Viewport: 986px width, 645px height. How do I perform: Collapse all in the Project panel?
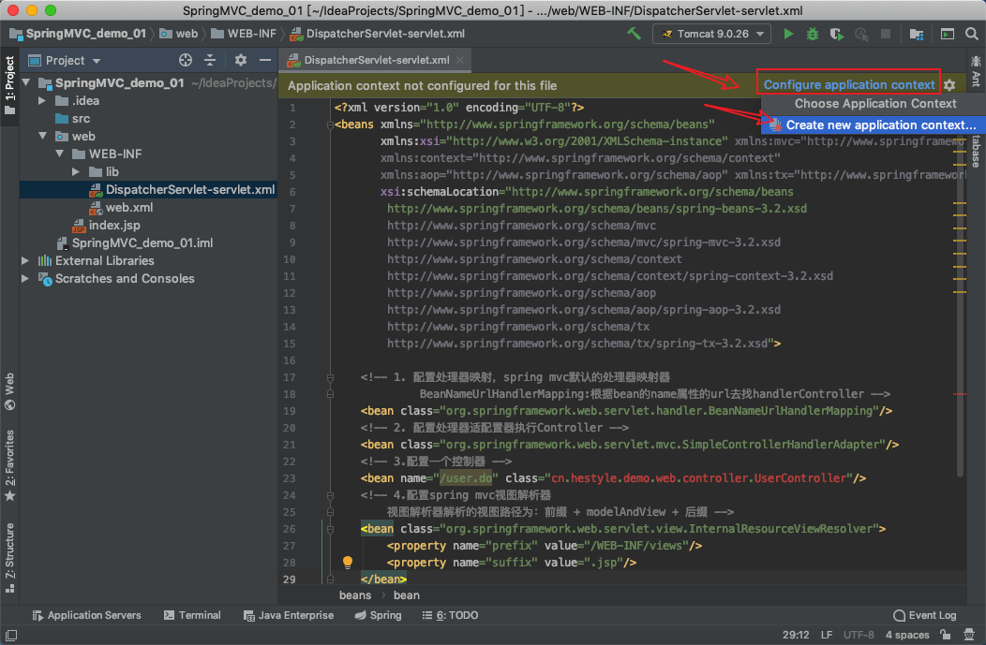click(210, 60)
